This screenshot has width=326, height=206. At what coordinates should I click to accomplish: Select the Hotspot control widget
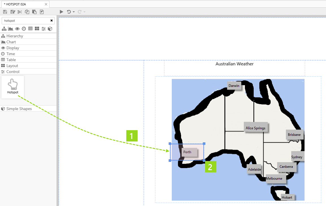13,87
